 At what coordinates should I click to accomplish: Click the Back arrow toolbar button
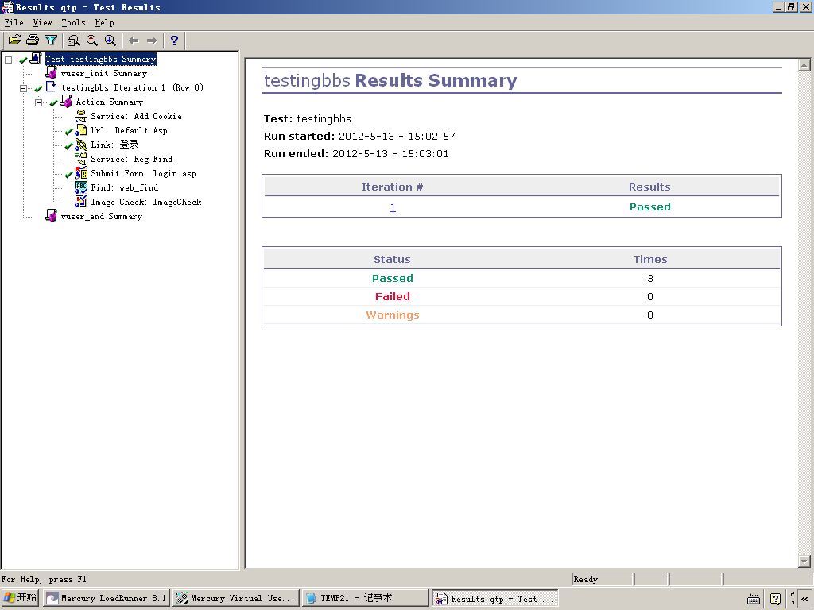point(134,41)
